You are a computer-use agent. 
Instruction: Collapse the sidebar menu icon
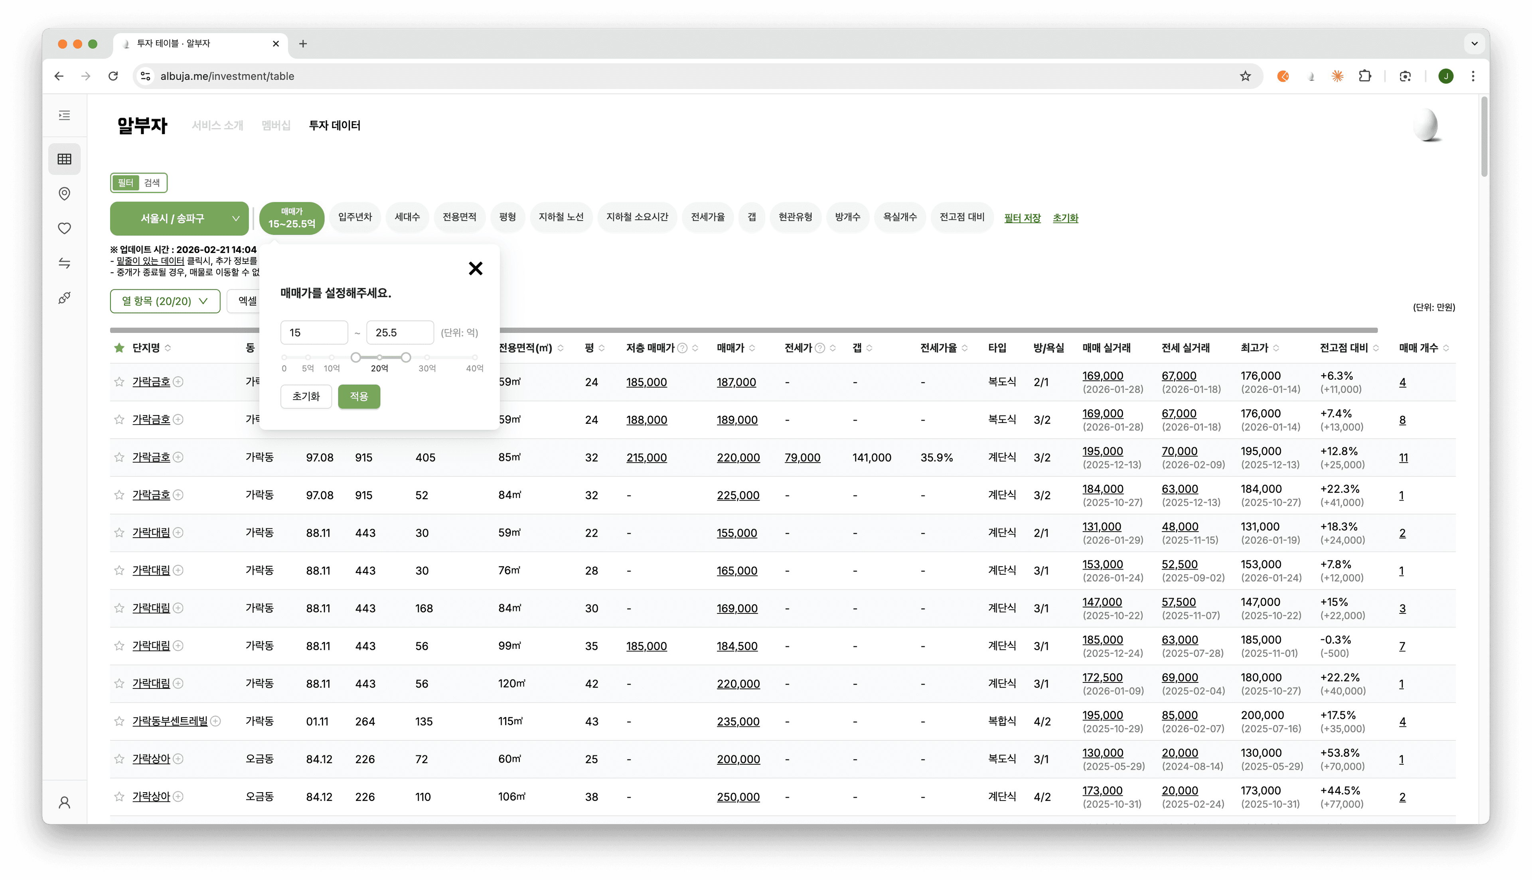(65, 115)
